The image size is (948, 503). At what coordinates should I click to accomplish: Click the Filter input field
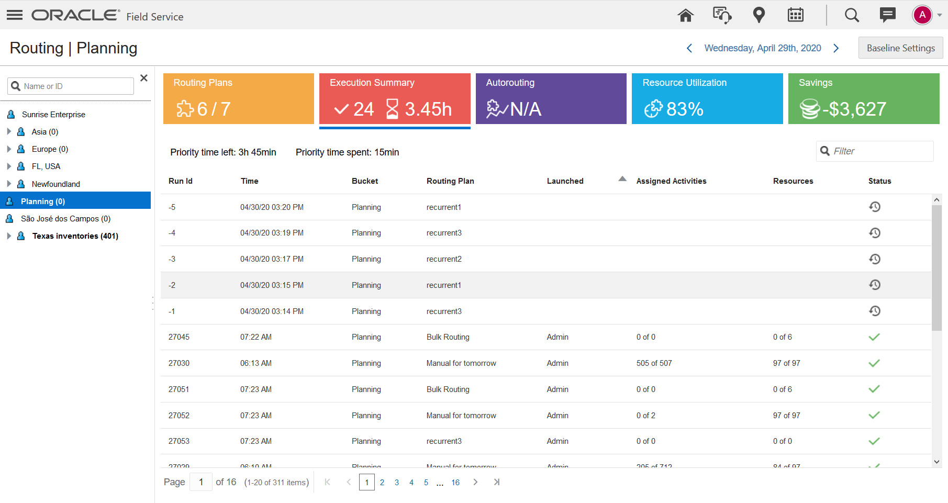[880, 151]
